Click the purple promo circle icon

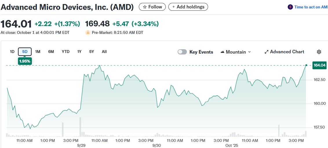(x=290, y=7)
